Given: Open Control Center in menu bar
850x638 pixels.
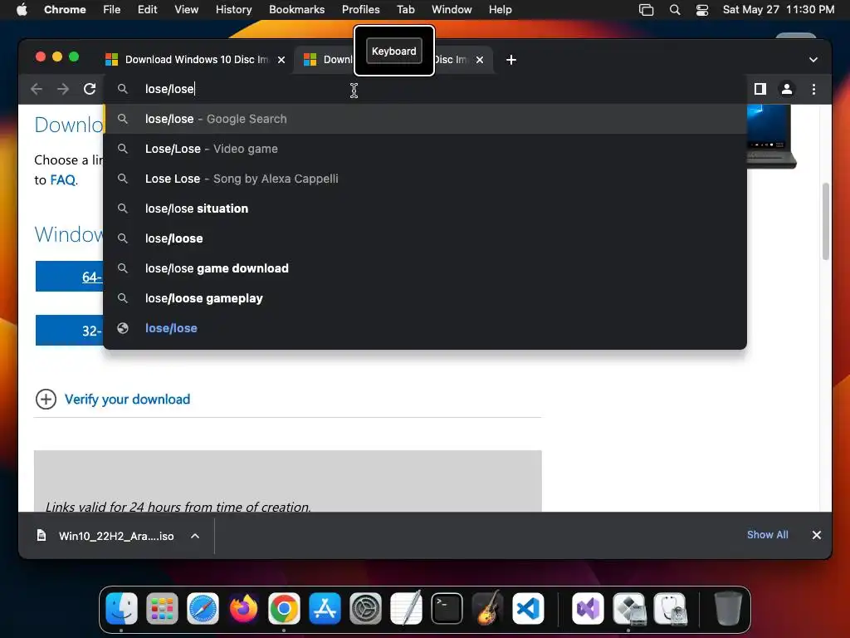Looking at the screenshot, I should tap(702, 10).
